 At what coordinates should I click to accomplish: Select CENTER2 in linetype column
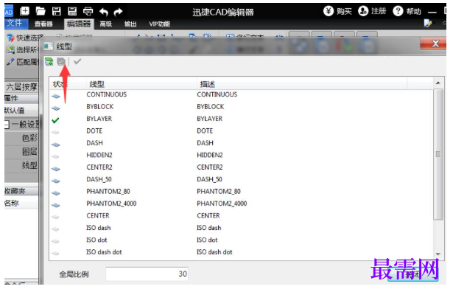pos(99,167)
